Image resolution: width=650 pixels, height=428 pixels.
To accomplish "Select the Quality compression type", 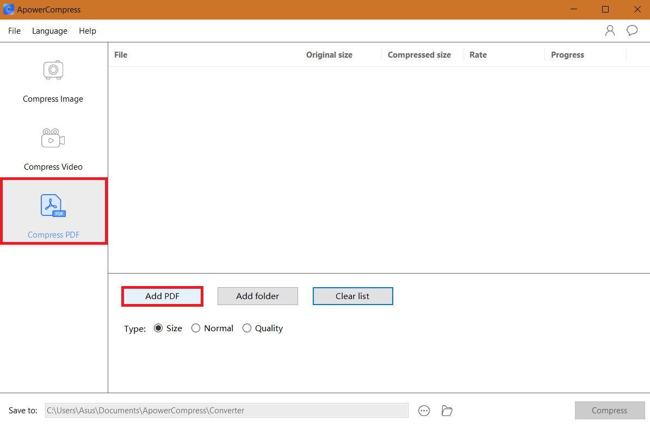I will (247, 328).
